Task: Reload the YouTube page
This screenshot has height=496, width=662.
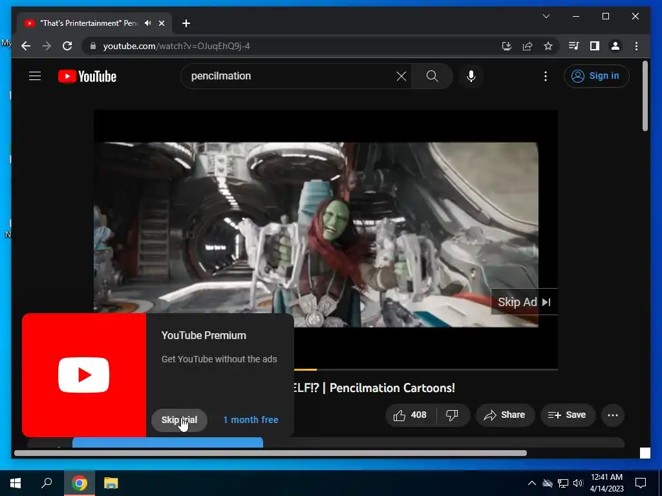Action: click(67, 46)
